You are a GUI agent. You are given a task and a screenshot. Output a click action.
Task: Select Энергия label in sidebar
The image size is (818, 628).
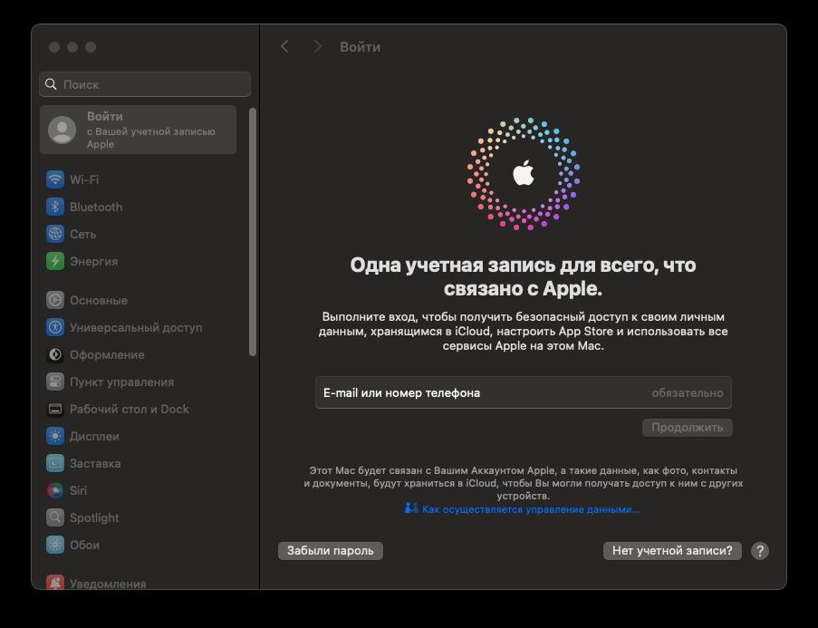(94, 262)
